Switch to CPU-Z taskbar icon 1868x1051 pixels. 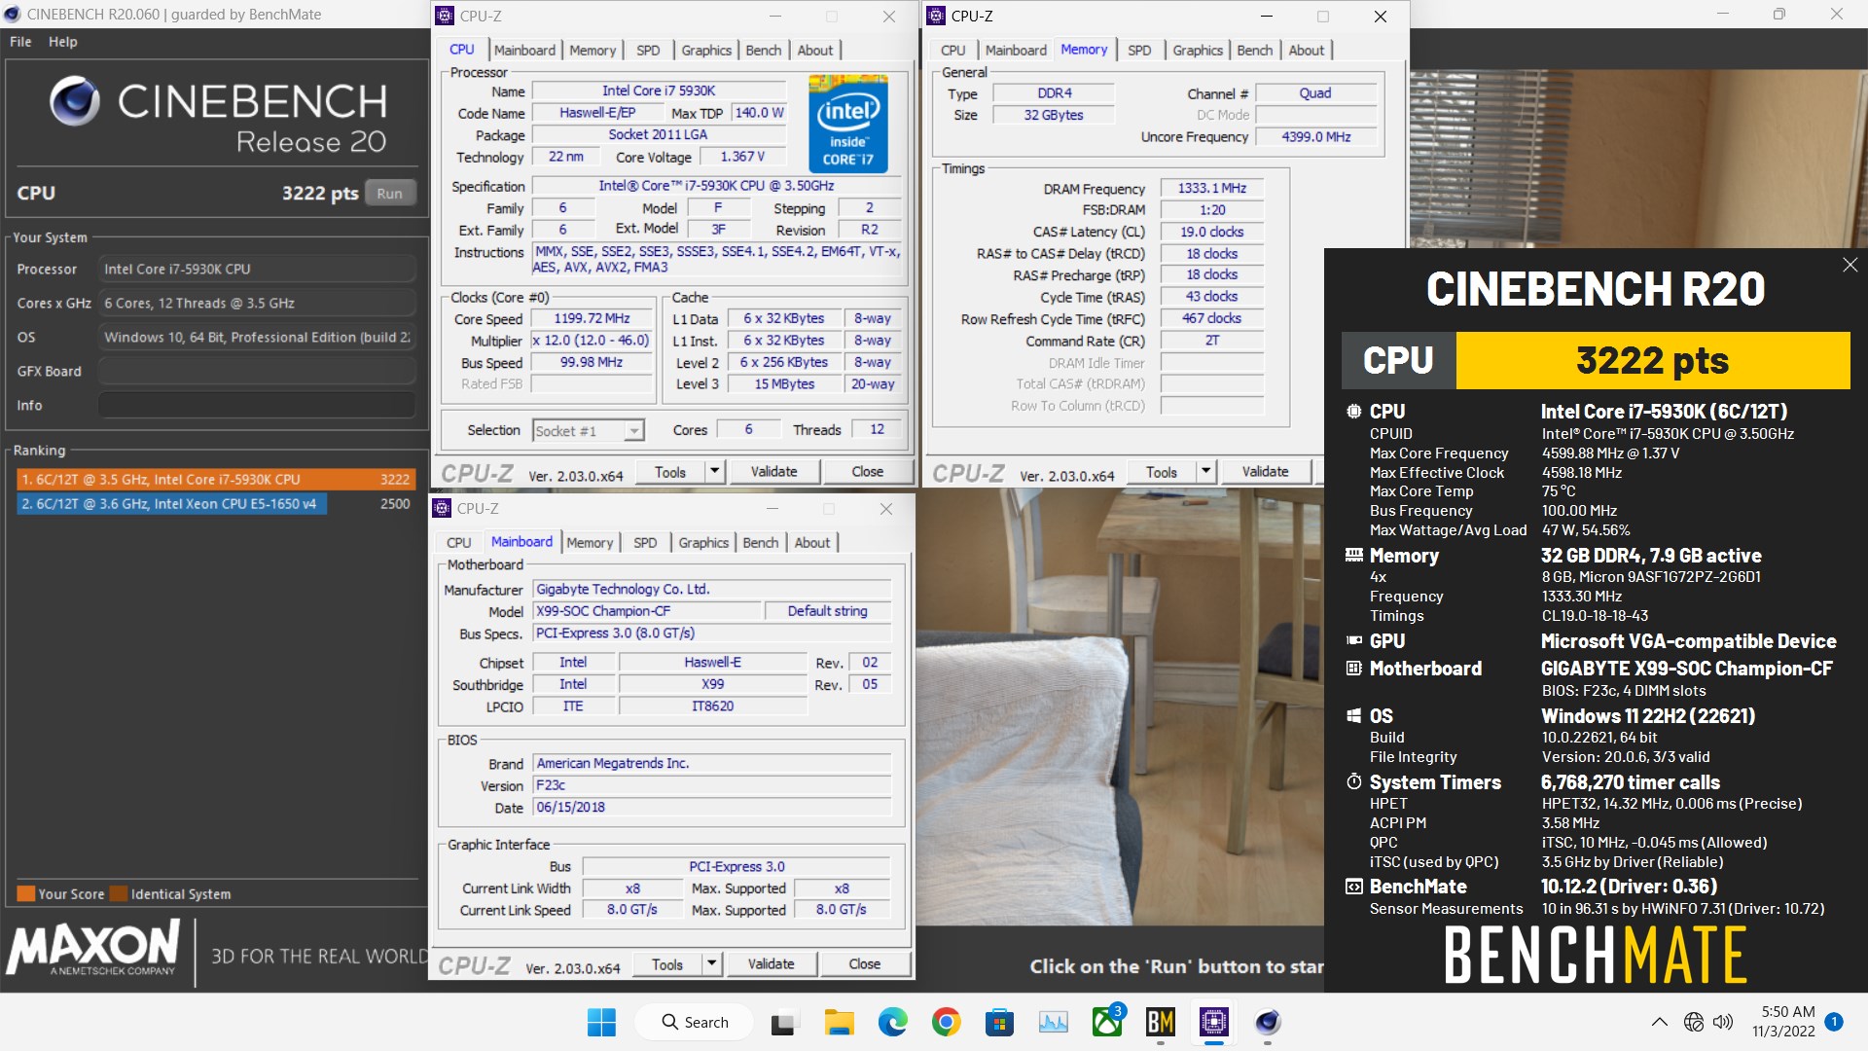[1213, 1022]
